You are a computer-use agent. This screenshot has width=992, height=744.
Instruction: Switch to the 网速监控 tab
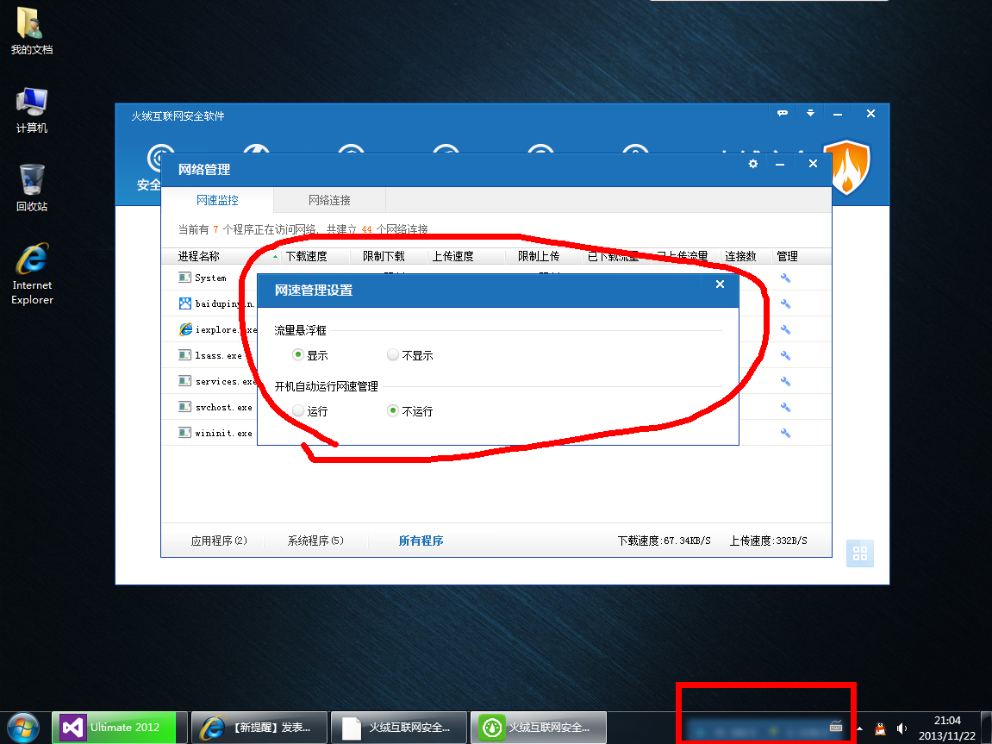pos(217,200)
